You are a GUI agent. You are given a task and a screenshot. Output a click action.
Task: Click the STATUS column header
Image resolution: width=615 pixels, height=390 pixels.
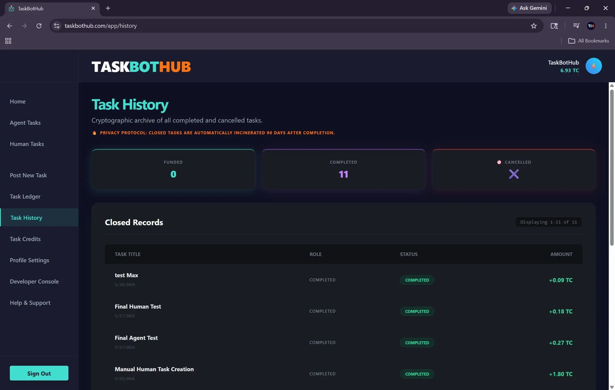click(x=409, y=254)
